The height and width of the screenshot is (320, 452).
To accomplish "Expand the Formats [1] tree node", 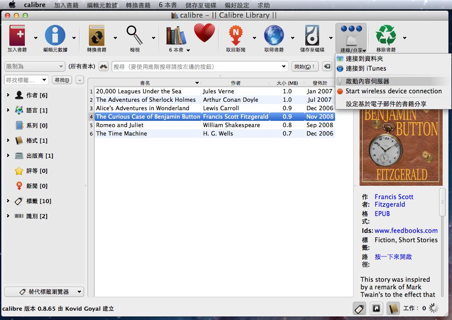I will coord(8,140).
